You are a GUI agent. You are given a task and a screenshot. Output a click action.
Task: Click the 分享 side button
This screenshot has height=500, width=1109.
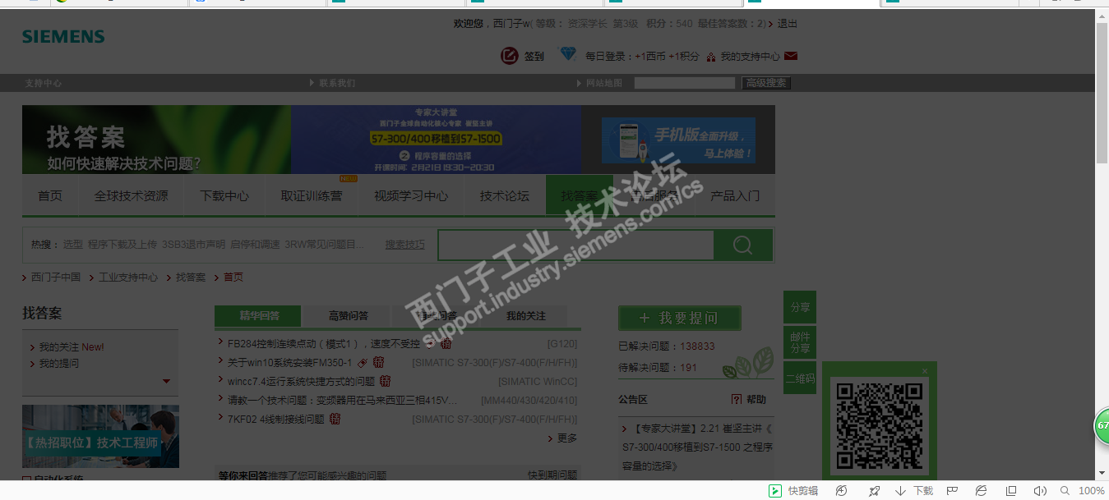pos(800,307)
